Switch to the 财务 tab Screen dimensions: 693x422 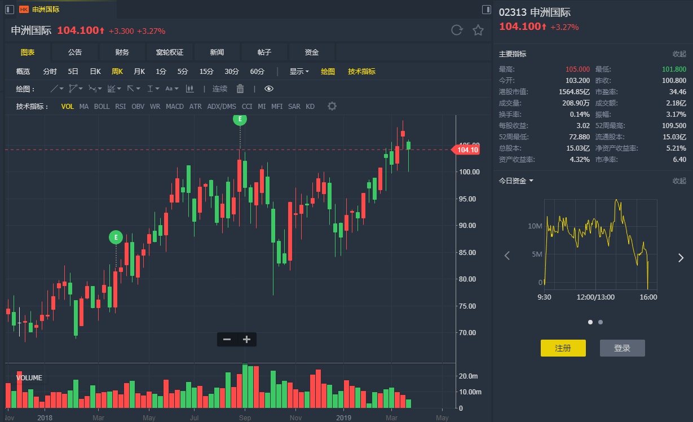tap(122, 52)
